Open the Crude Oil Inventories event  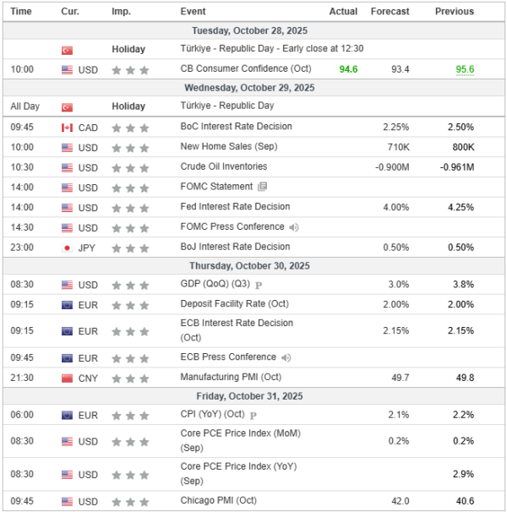[x=223, y=166]
